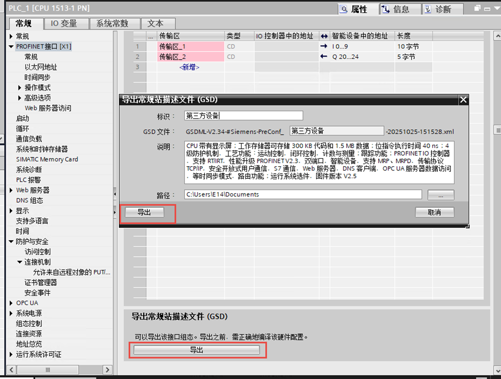This screenshot has width=501, height=379.
Task: Click 取消 to cancel the export
Action: click(434, 212)
